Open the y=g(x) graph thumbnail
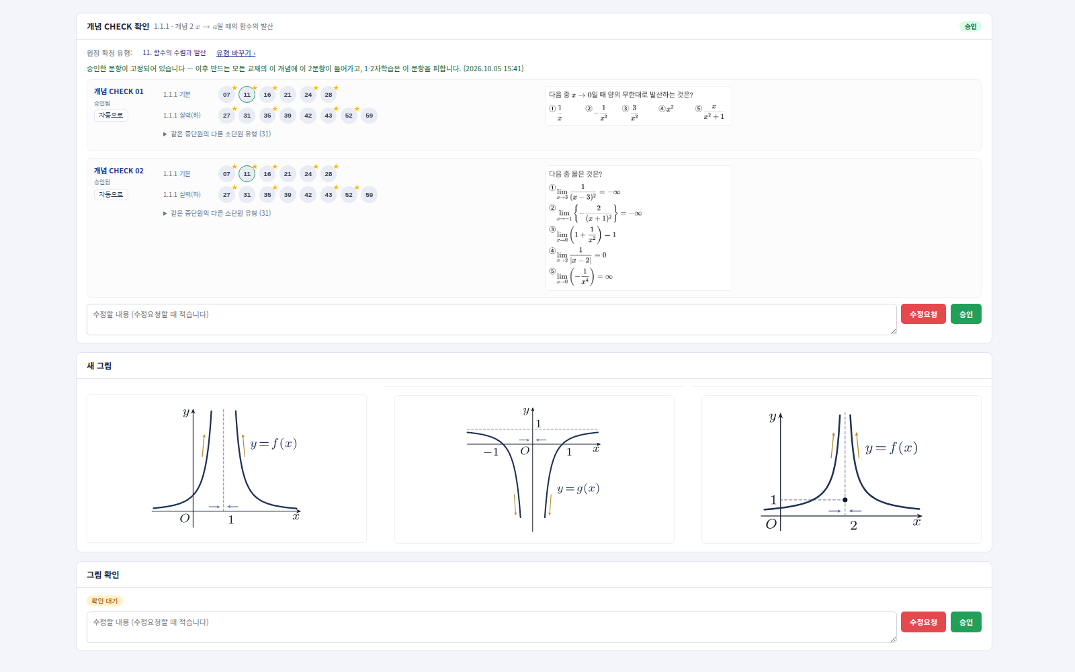1075x672 pixels. [534, 469]
